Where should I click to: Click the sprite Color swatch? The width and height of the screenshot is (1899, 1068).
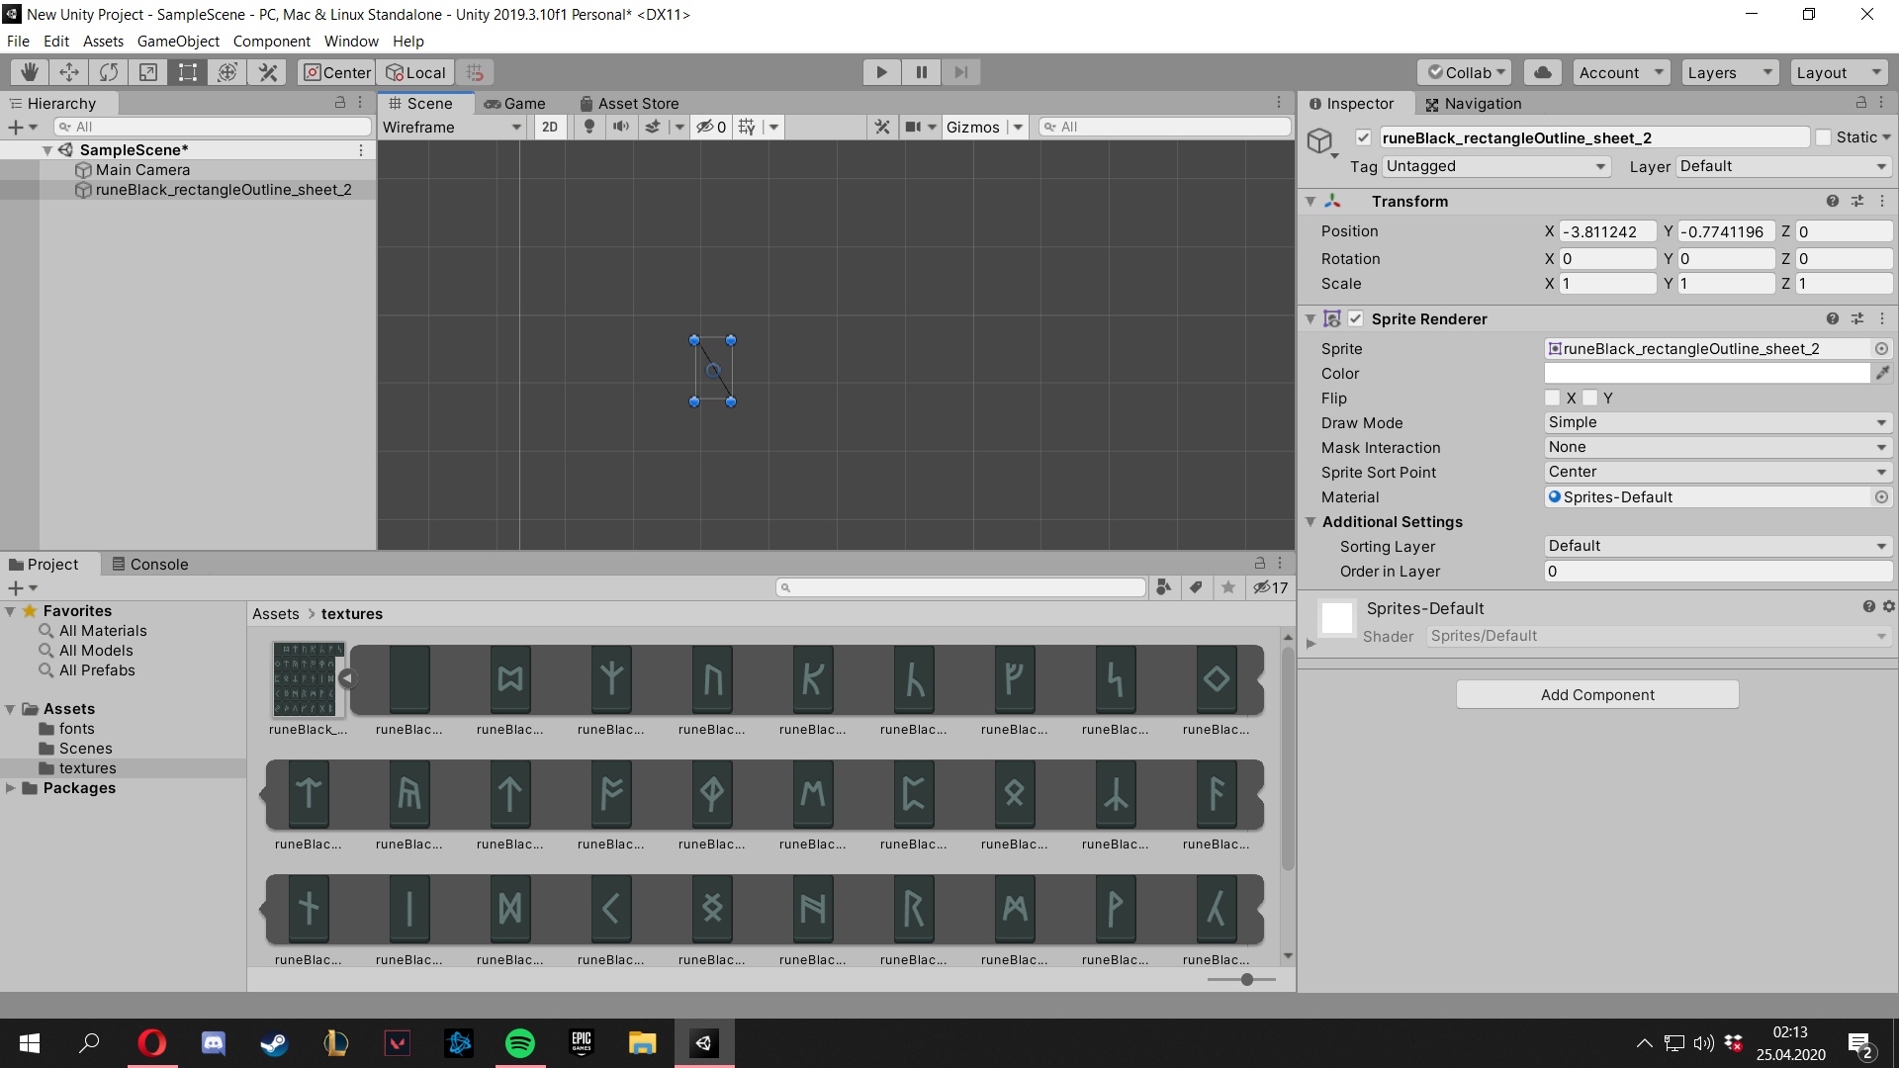click(1707, 373)
